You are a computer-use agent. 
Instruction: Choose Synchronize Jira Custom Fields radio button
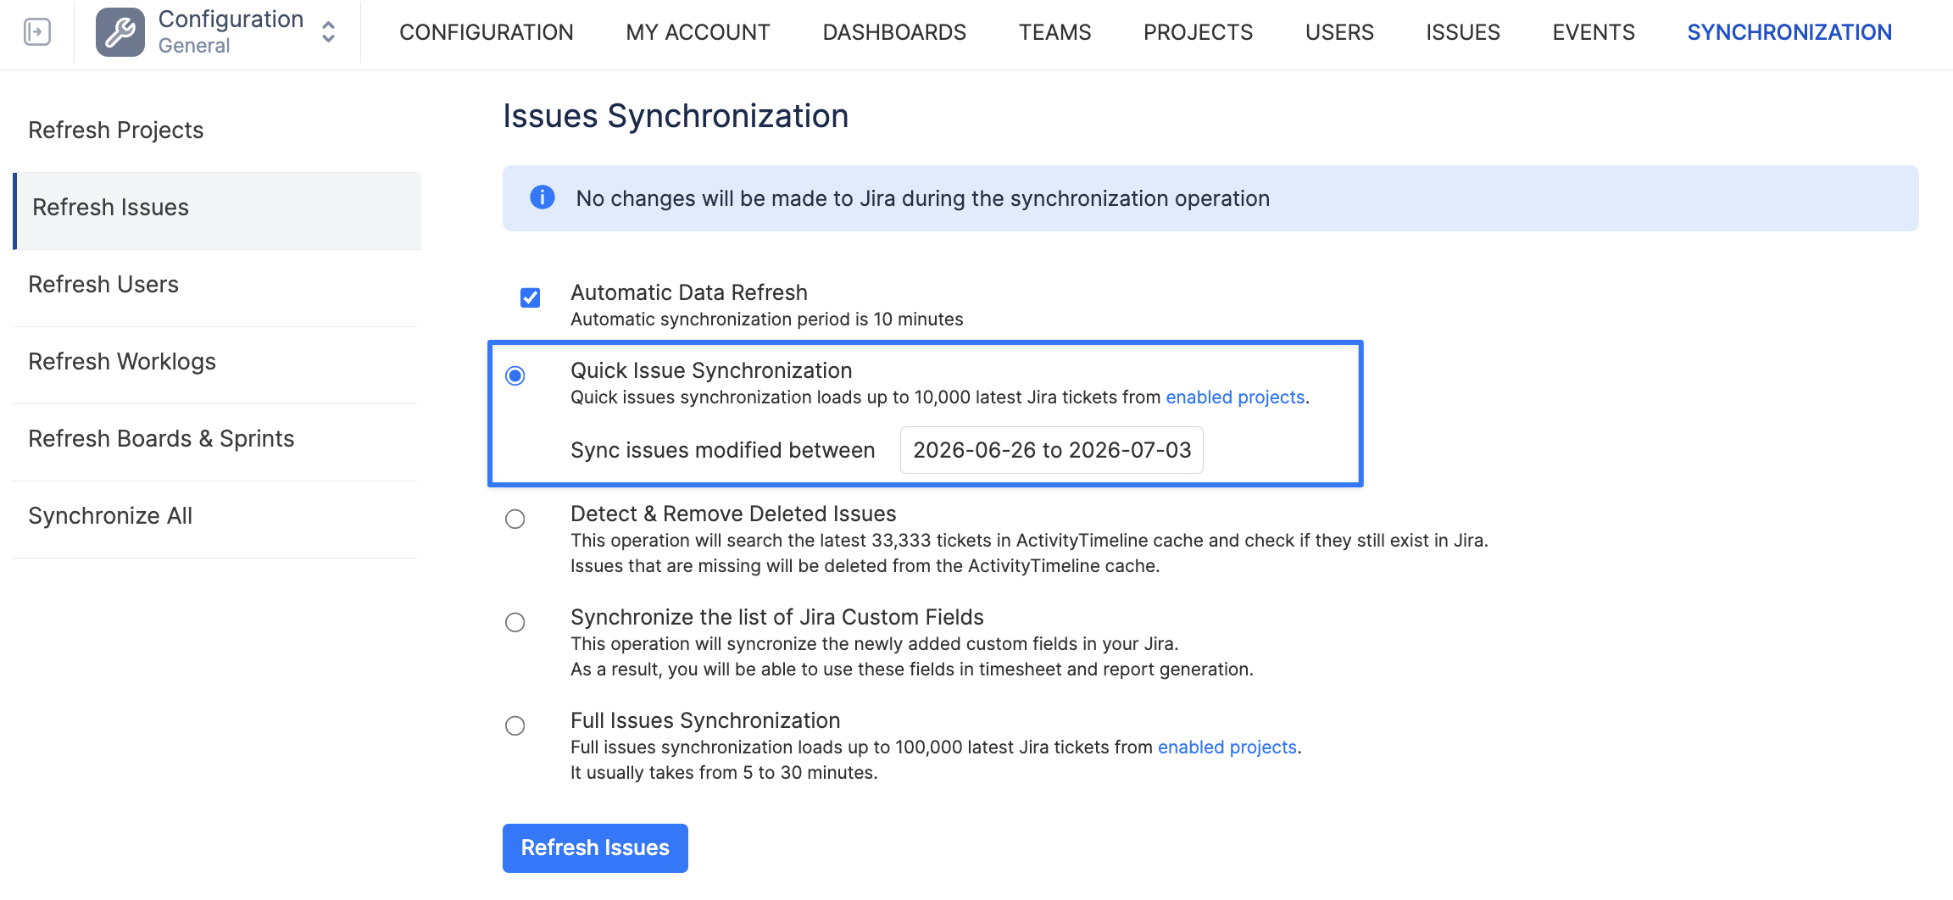(x=515, y=622)
